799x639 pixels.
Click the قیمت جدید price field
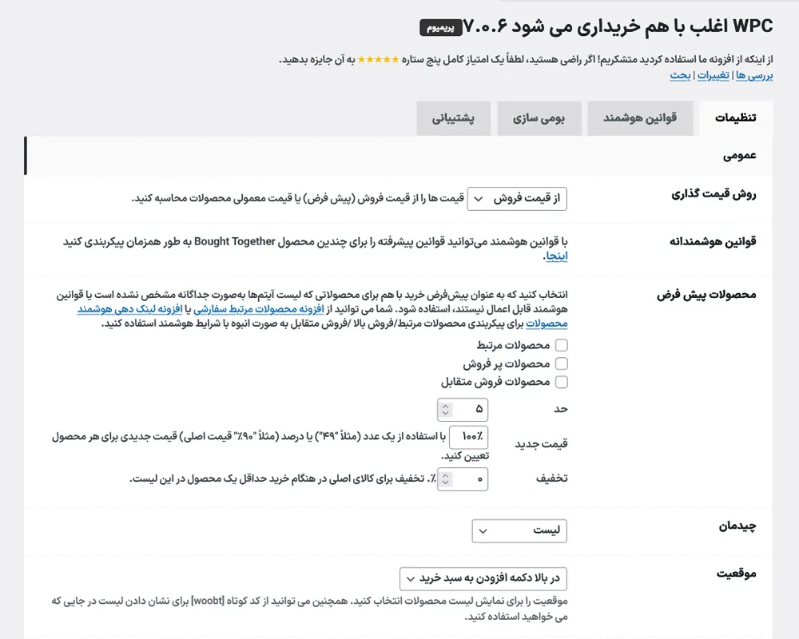pyautogui.click(x=468, y=437)
